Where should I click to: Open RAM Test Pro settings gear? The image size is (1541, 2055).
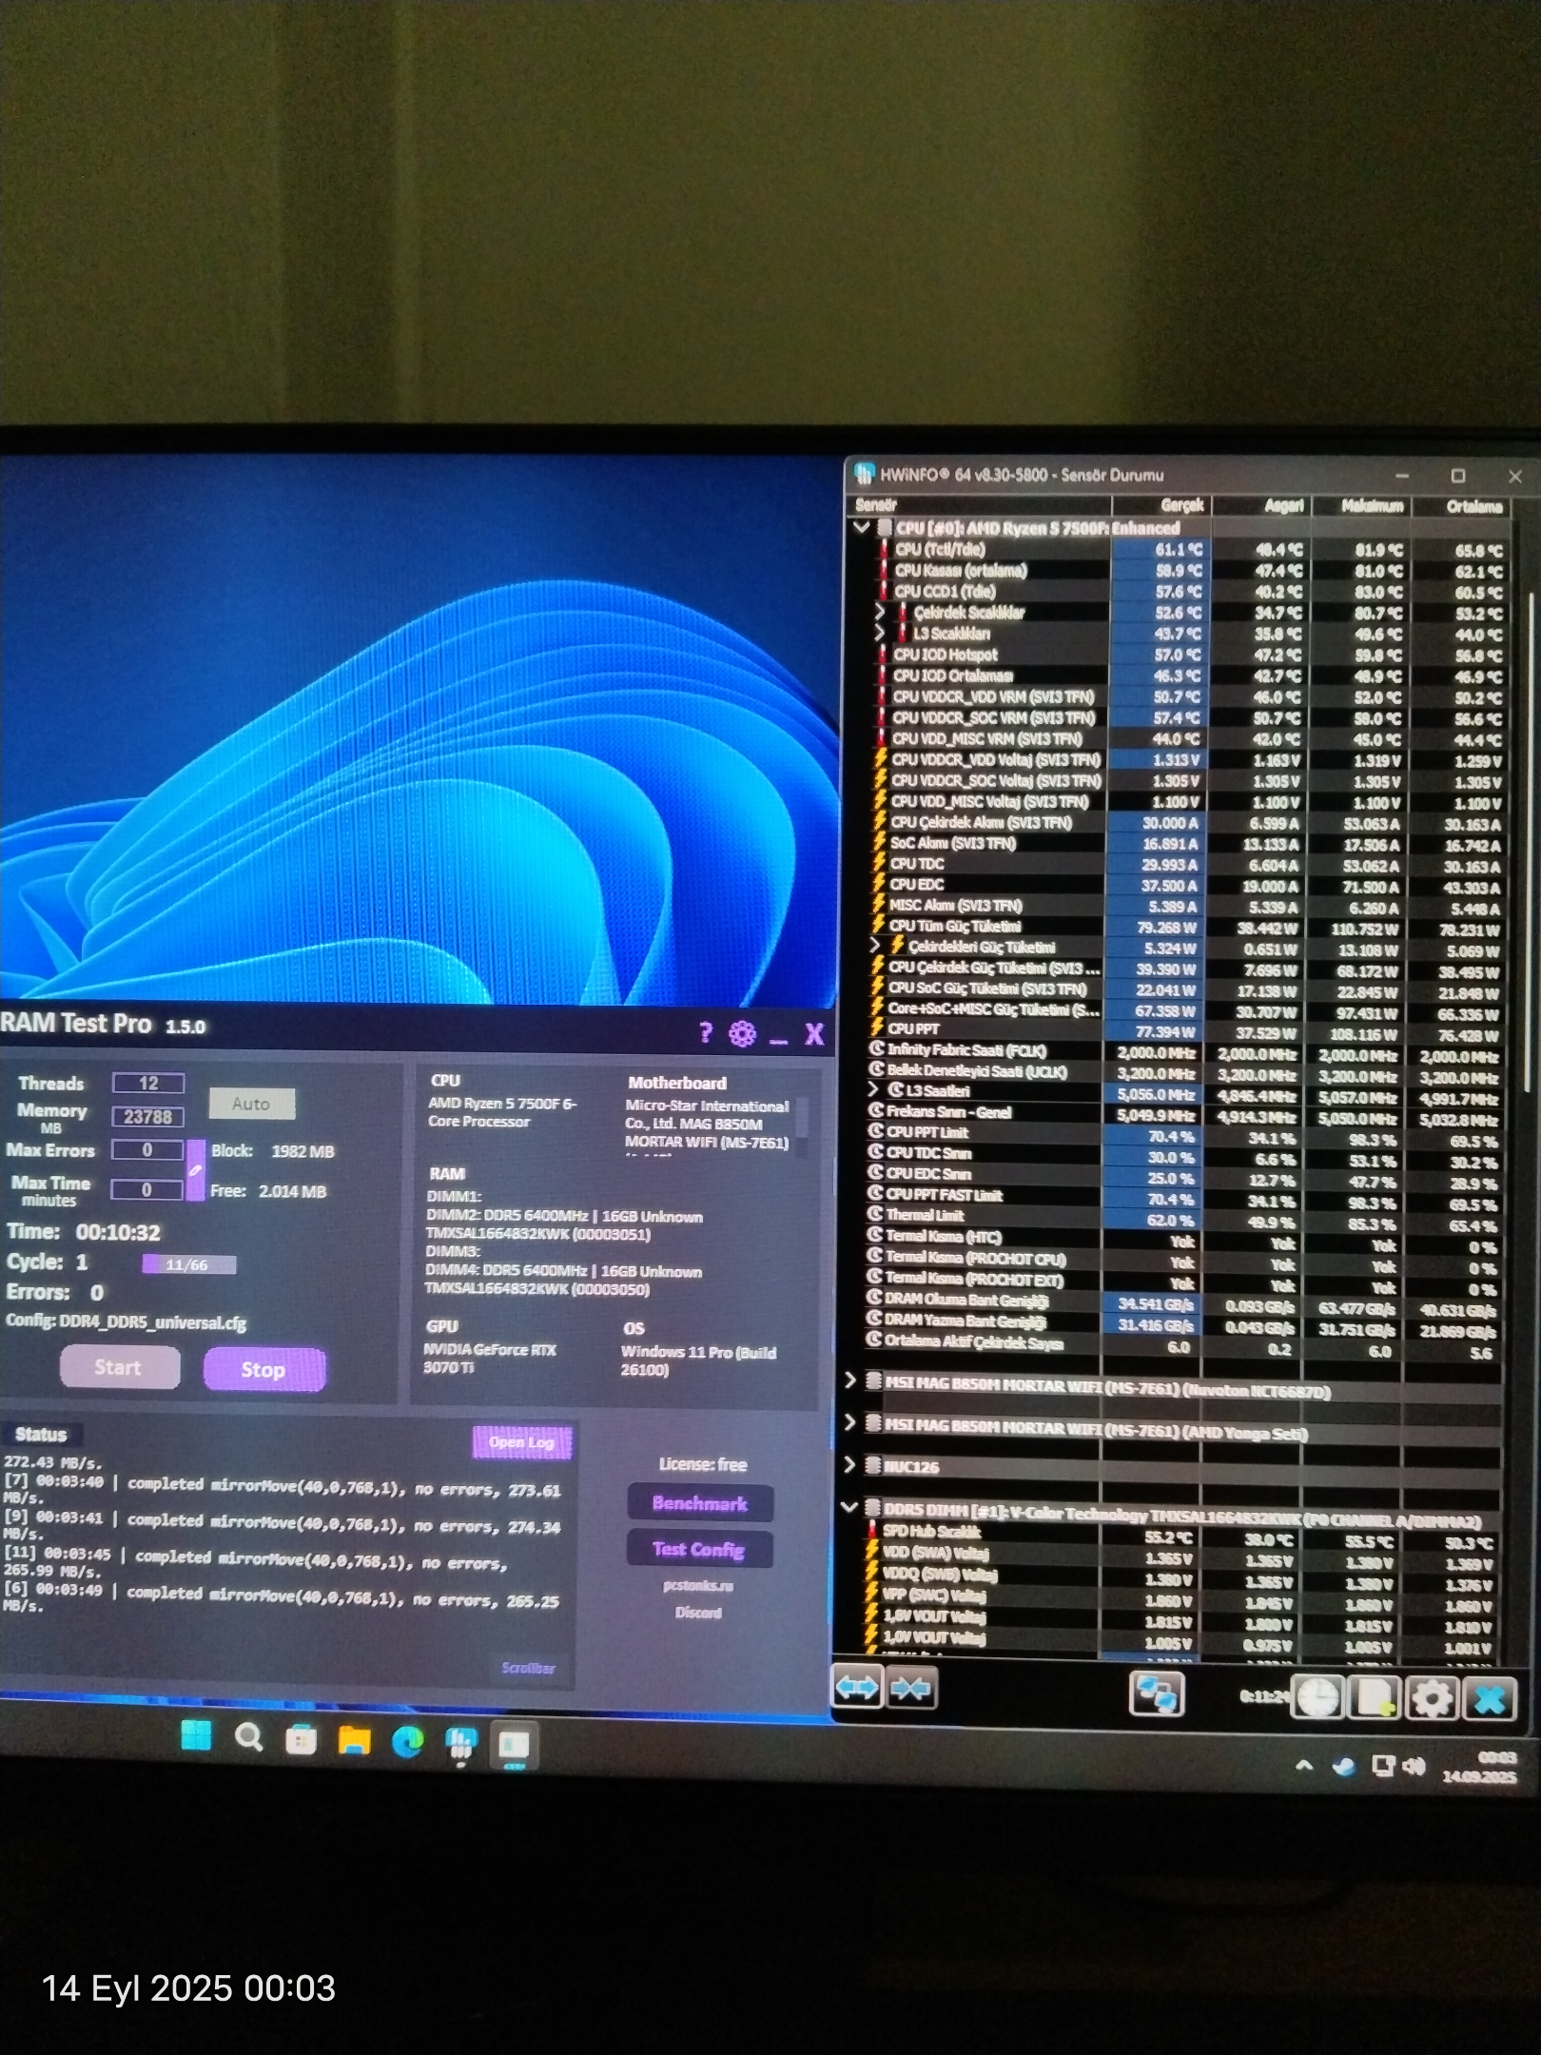pyautogui.click(x=742, y=1033)
